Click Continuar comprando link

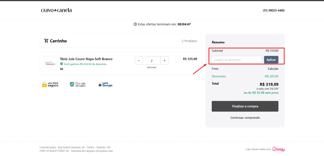pyautogui.click(x=245, y=117)
